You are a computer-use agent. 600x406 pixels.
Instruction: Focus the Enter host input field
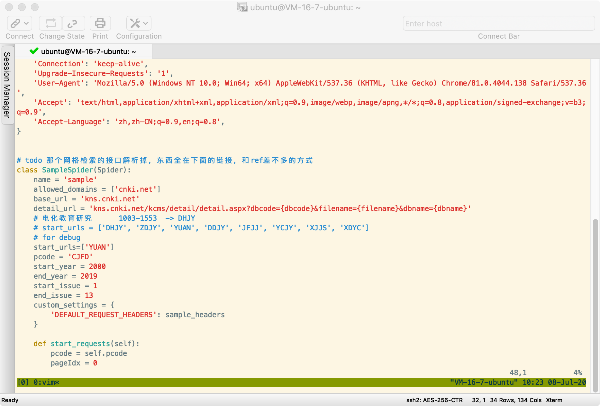click(499, 23)
